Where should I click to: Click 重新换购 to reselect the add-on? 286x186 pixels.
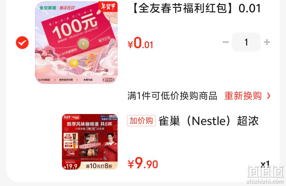pos(243,96)
